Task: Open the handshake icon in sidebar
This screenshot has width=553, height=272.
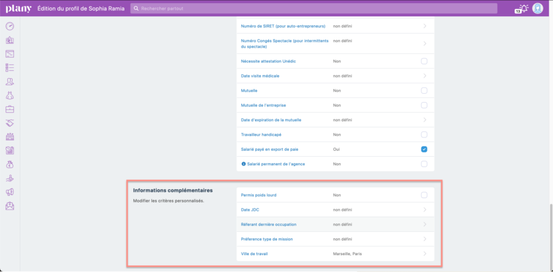Action: pyautogui.click(x=10, y=122)
